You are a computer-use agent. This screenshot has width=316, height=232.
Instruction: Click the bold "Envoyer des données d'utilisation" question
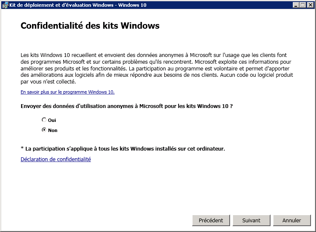(126, 106)
